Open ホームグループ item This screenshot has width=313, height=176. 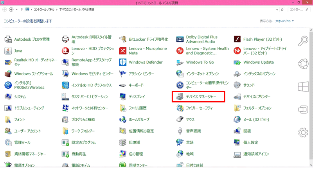click(x=134, y=120)
